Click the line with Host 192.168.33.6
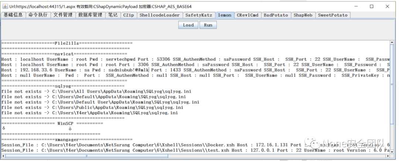 195,70
